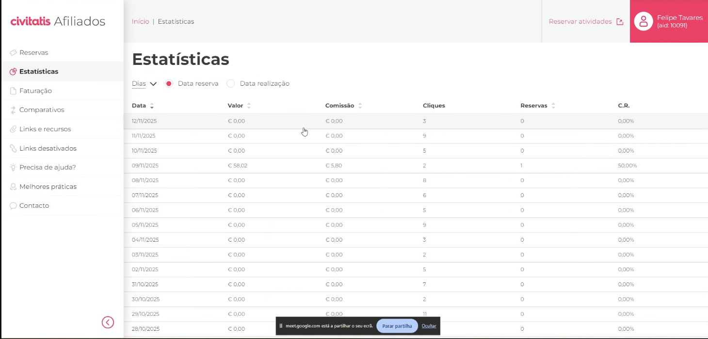This screenshot has width=708, height=339.
Task: Click Ocultar on the screen sharing bar
Action: (x=429, y=326)
